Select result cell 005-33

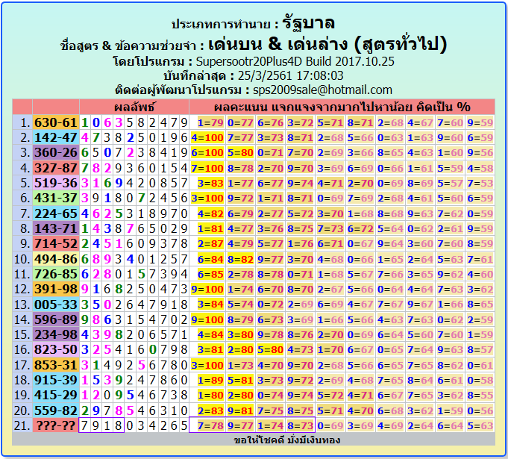pyautogui.click(x=56, y=304)
